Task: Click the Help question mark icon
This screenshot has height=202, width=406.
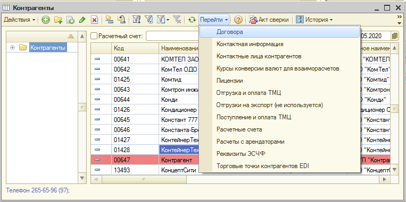Action: pyautogui.click(x=238, y=20)
